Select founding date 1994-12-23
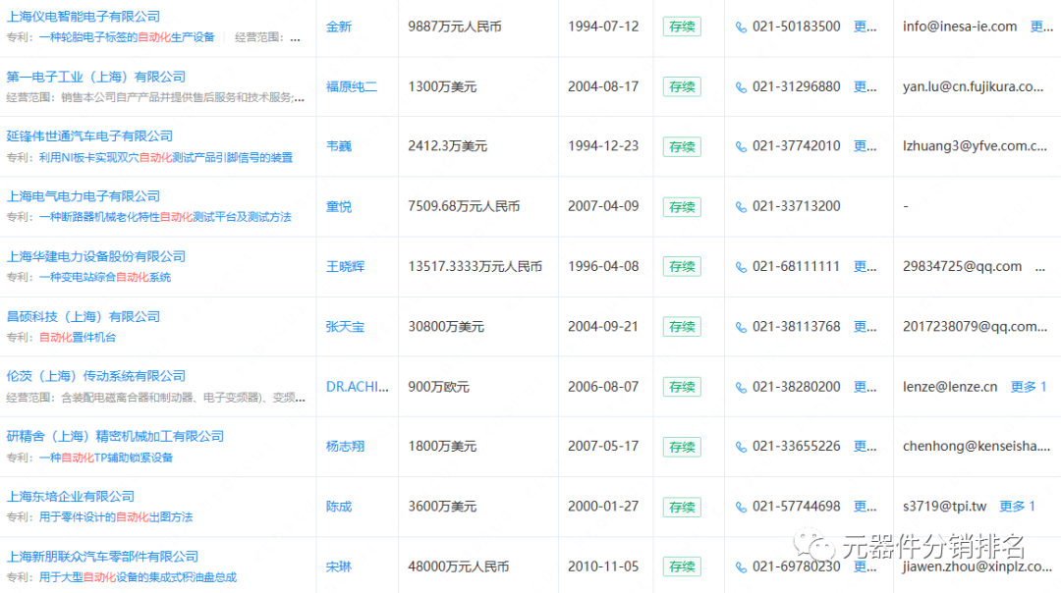1061x593 pixels. tap(603, 146)
